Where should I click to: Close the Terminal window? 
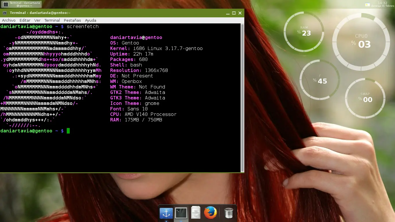240,13
